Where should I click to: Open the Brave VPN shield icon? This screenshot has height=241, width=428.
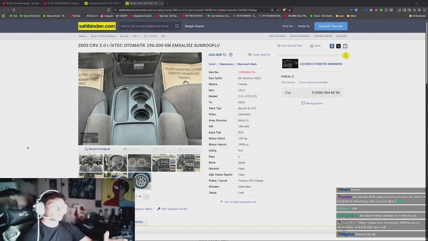click(x=419, y=10)
